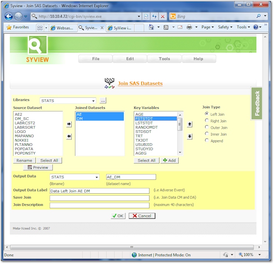Viewport: 274px width, 264px height.
Task: Click the Join SAS Datasets funnel icon
Action: 110,83
